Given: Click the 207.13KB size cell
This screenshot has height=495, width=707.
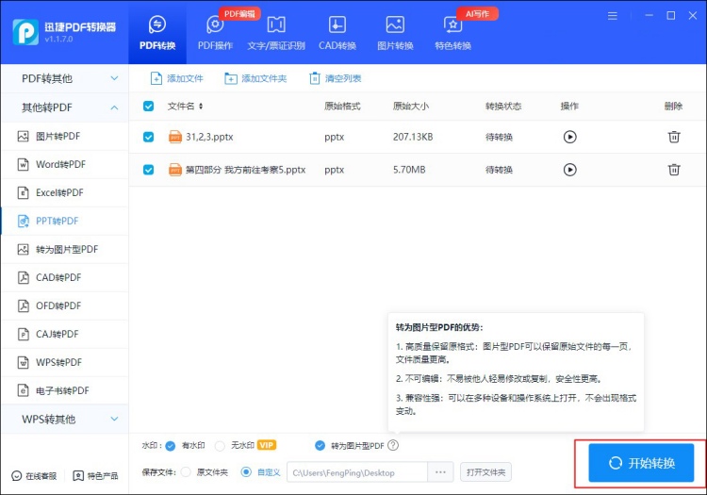Looking at the screenshot, I should coord(413,137).
